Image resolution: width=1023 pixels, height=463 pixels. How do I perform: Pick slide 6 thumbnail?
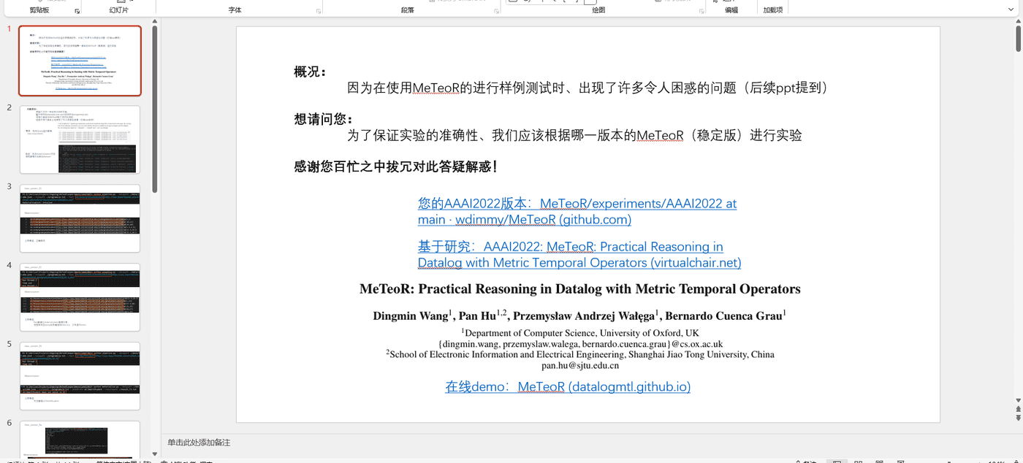point(80,440)
